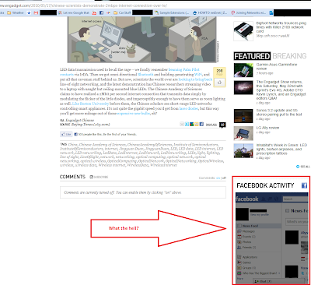Screen dimensions: 311x285
Task: Open Bigfoot Networks Killer 2100 article
Action: click(281, 27)
